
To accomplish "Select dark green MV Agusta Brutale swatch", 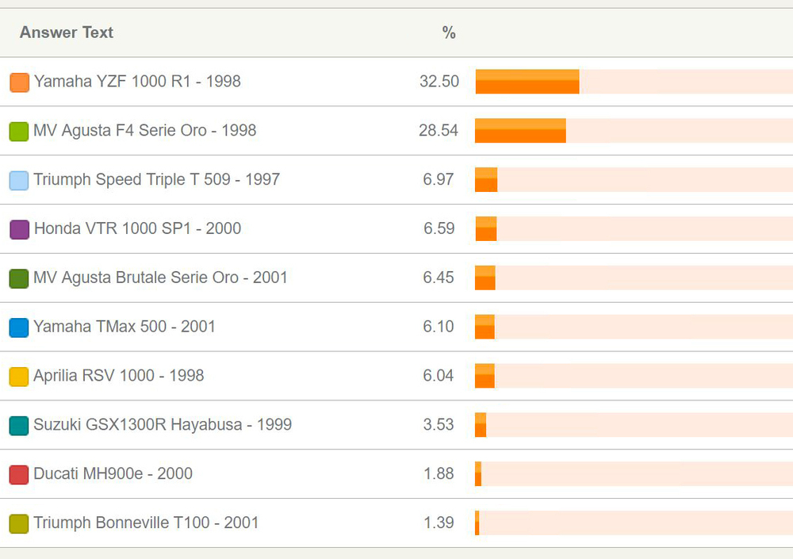I will click(x=19, y=278).
